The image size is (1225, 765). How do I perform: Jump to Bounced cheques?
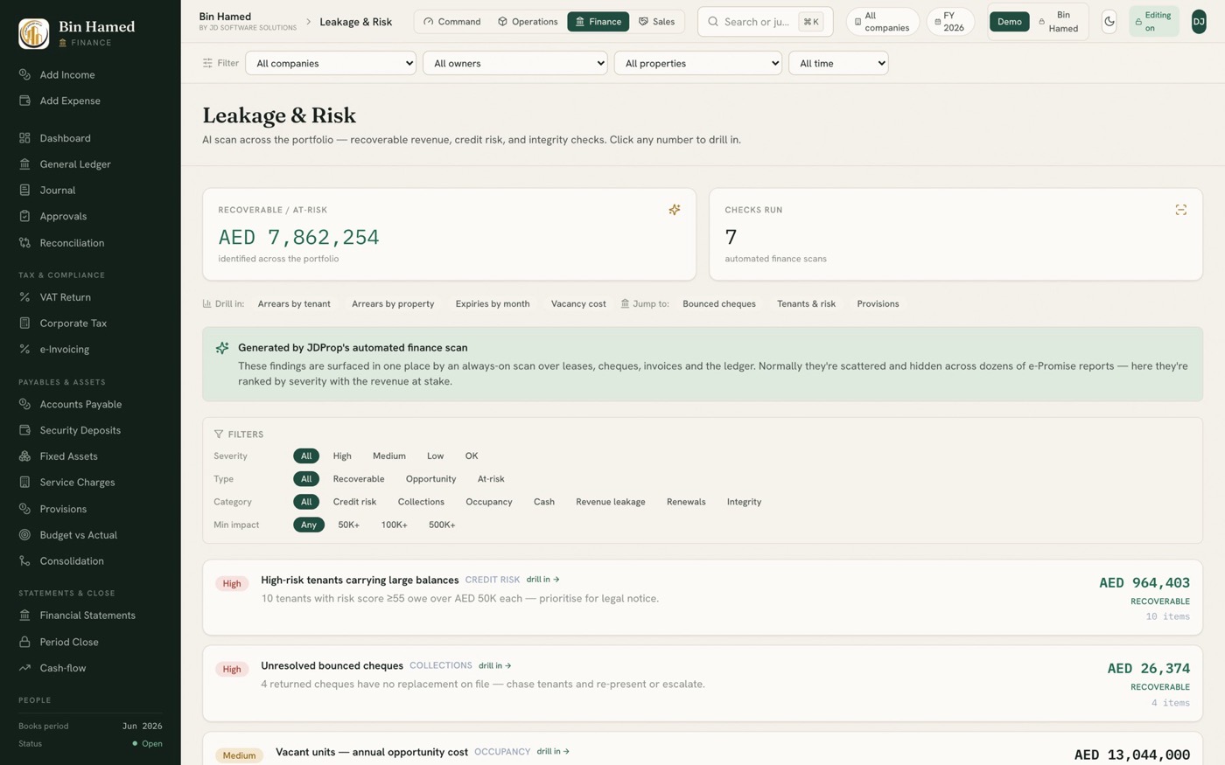tap(719, 304)
